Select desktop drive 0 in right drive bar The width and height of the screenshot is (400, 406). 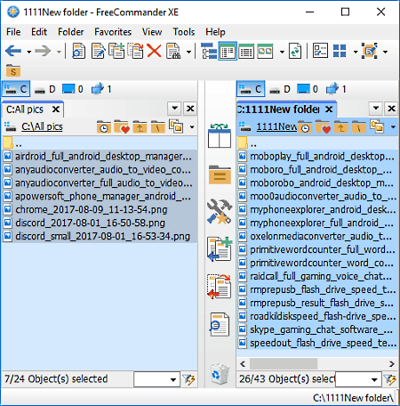coord(308,89)
